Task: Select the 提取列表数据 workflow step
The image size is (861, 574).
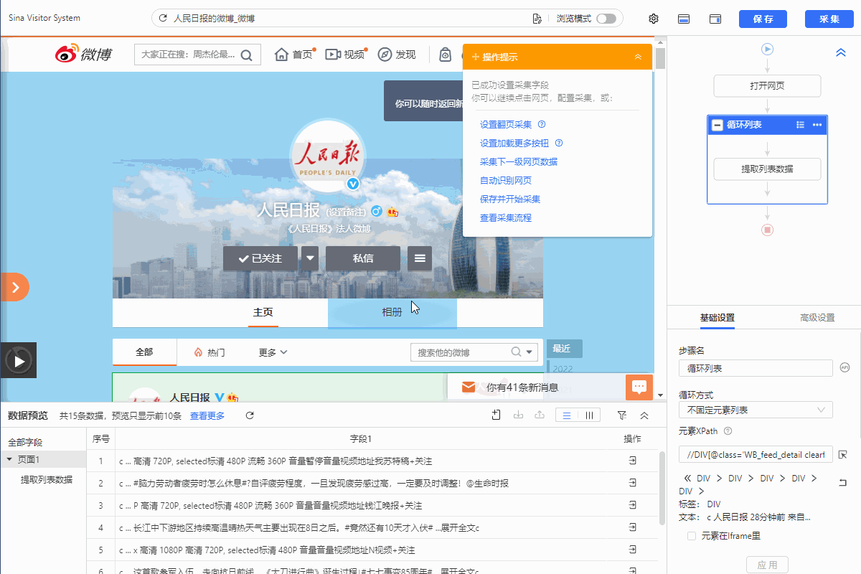Action: pos(767,169)
